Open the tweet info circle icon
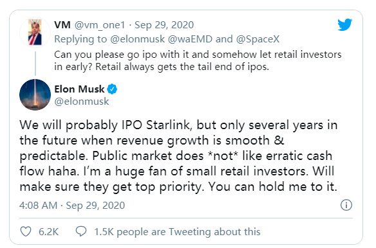Screen dimensions: 376x248 click(x=346, y=205)
